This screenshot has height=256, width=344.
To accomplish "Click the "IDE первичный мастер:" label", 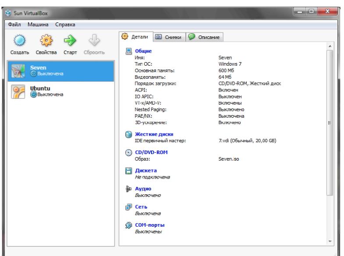I will click(160, 140).
